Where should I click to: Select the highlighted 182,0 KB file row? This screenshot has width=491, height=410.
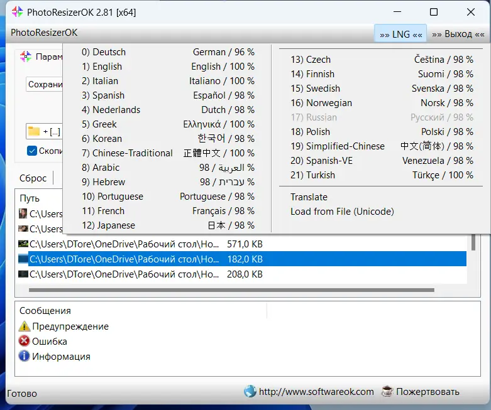coord(242,259)
